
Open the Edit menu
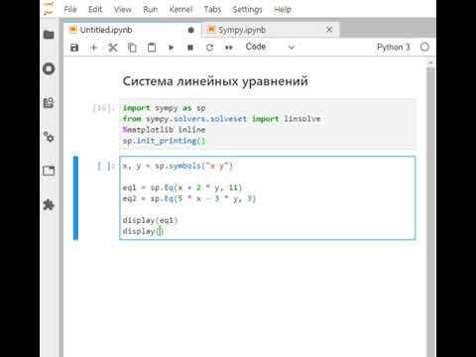95,9
